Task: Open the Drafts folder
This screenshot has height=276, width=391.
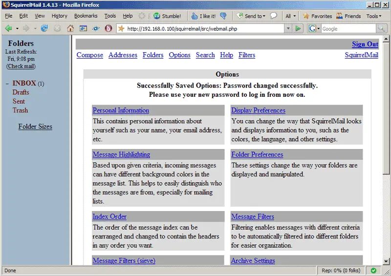Action: point(21,92)
